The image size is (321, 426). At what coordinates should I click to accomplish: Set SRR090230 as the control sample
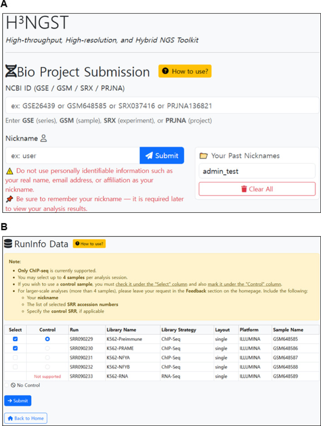click(48, 348)
